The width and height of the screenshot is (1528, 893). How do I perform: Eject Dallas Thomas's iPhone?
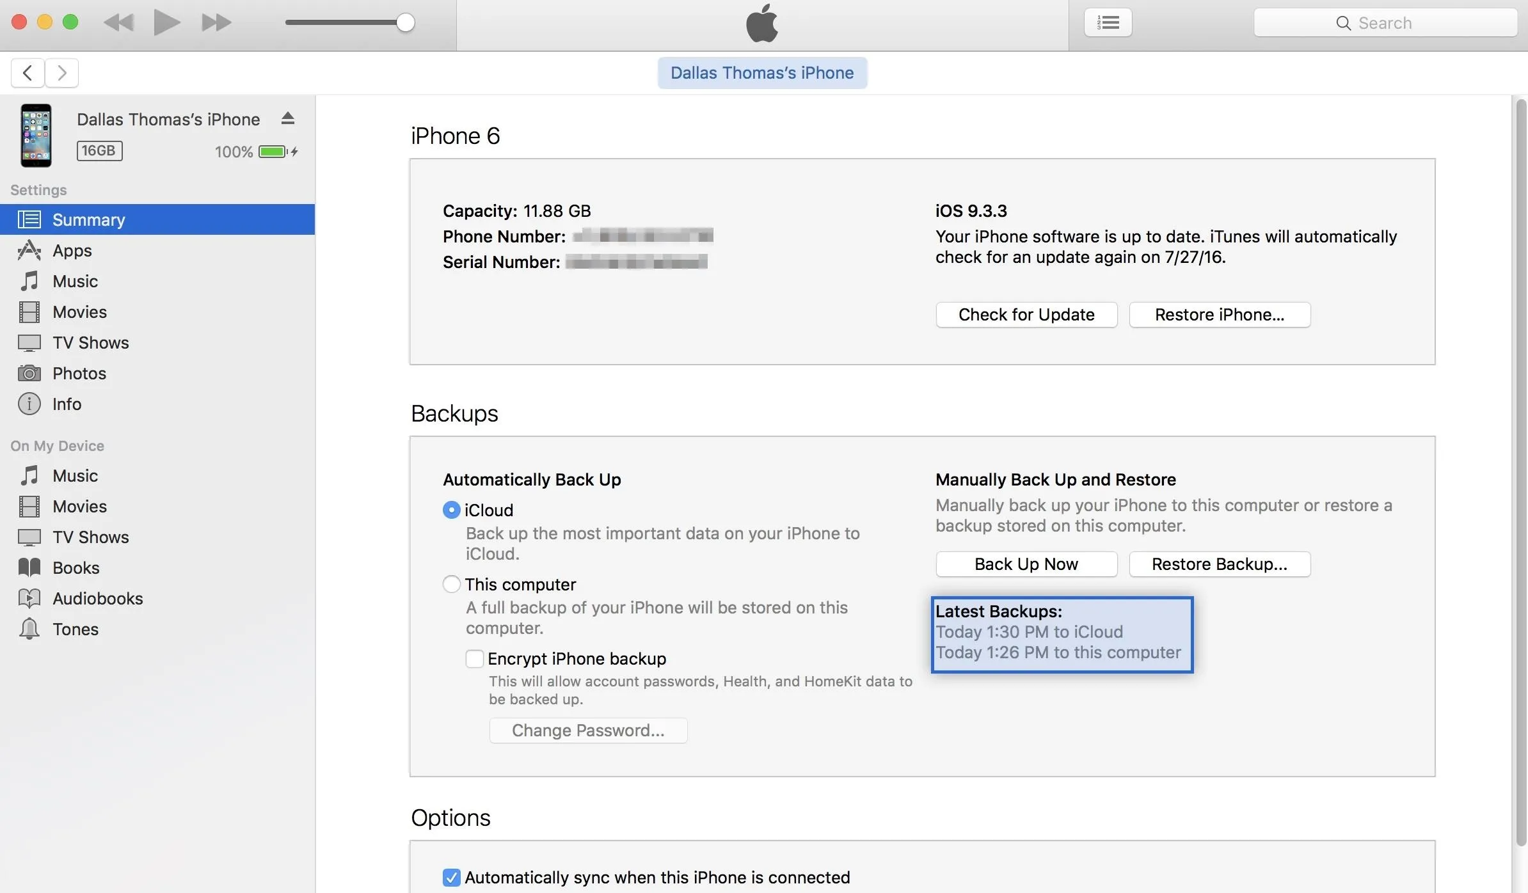(x=288, y=118)
